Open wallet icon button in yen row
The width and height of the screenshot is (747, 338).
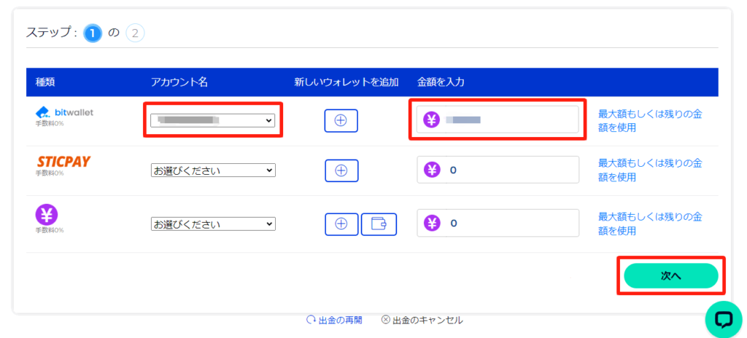379,224
